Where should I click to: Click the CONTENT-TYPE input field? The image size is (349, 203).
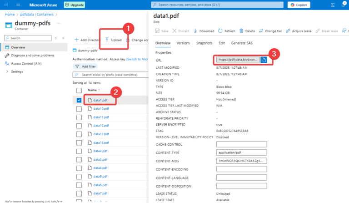tap(241, 152)
